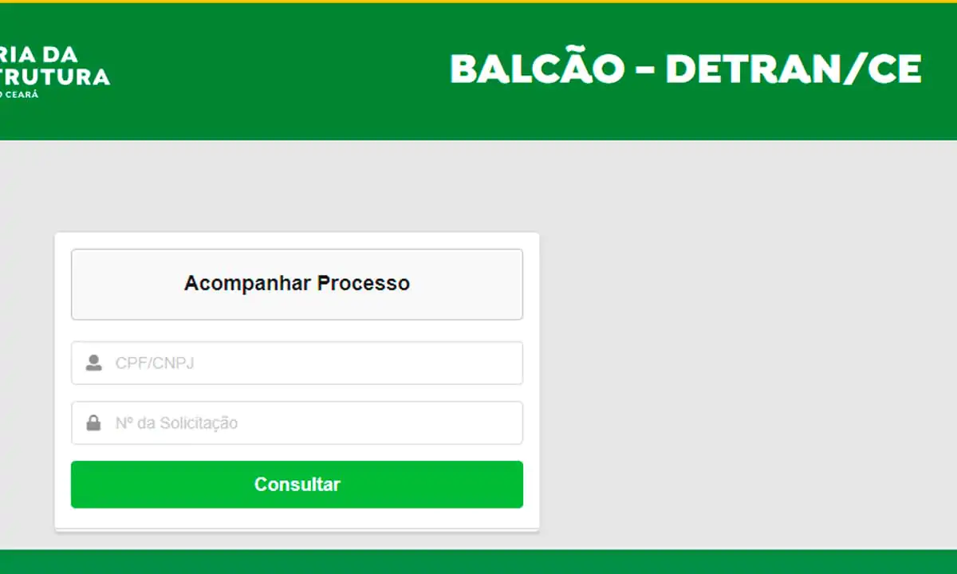Screen dimensions: 957x574
Task: Click the green footer bar
Action: (x=478, y=562)
